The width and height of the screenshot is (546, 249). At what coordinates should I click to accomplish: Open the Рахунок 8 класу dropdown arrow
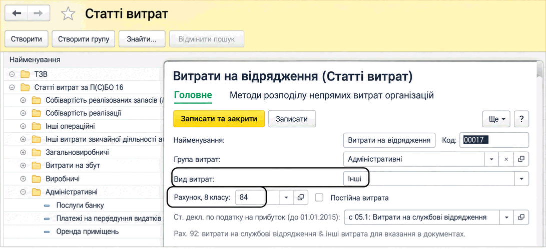click(x=286, y=197)
